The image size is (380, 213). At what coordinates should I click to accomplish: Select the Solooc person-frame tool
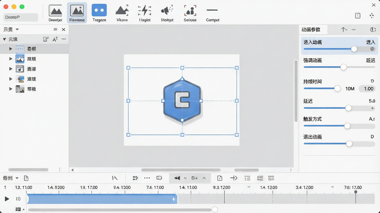click(x=190, y=13)
